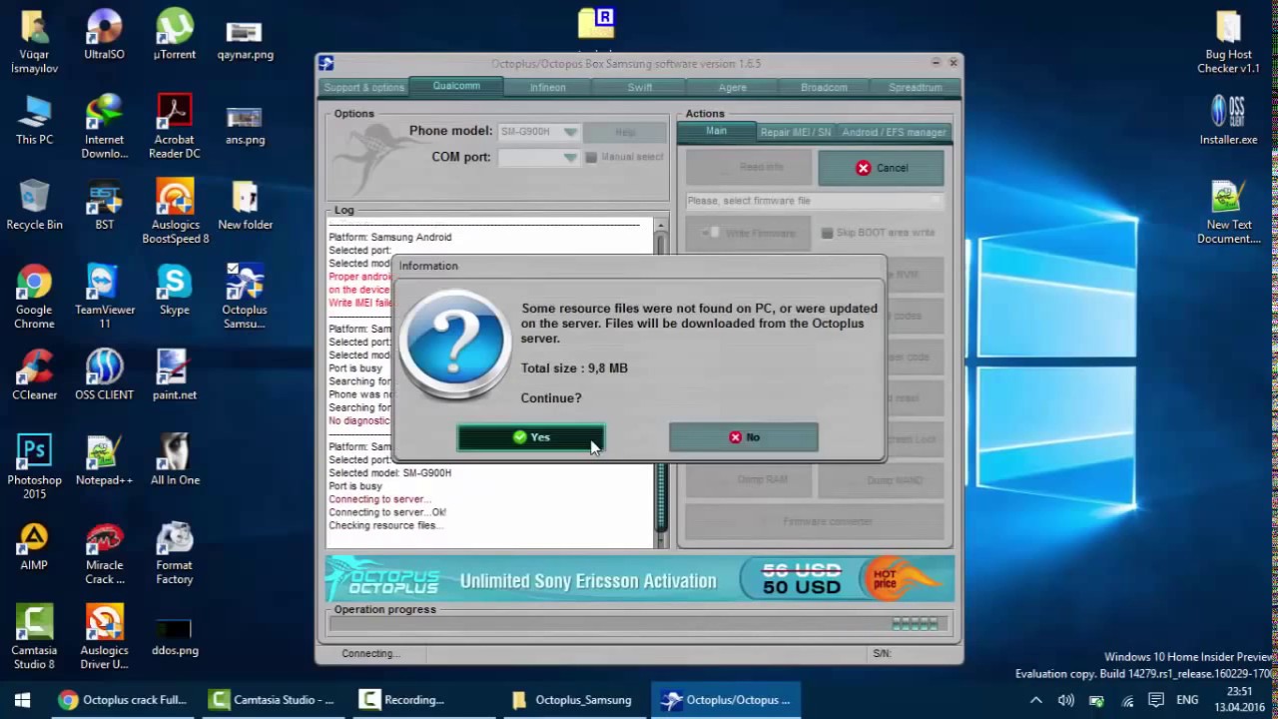Open UltraISO desktop icon
1278x719 pixels.
(104, 35)
